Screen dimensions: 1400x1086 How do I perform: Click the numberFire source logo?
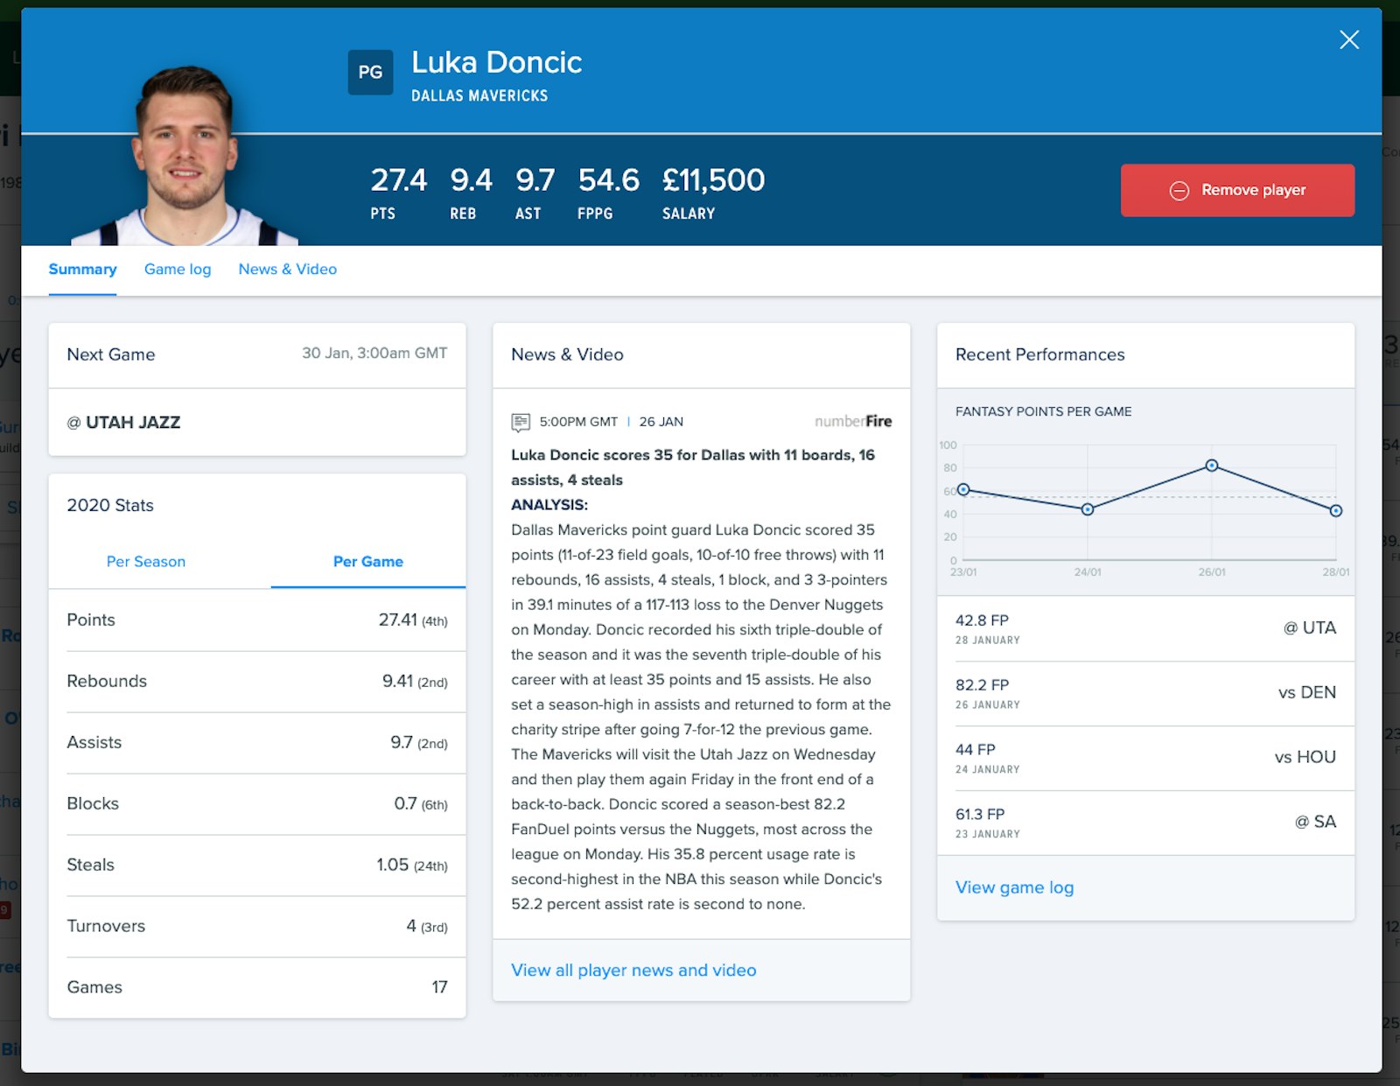[852, 422]
